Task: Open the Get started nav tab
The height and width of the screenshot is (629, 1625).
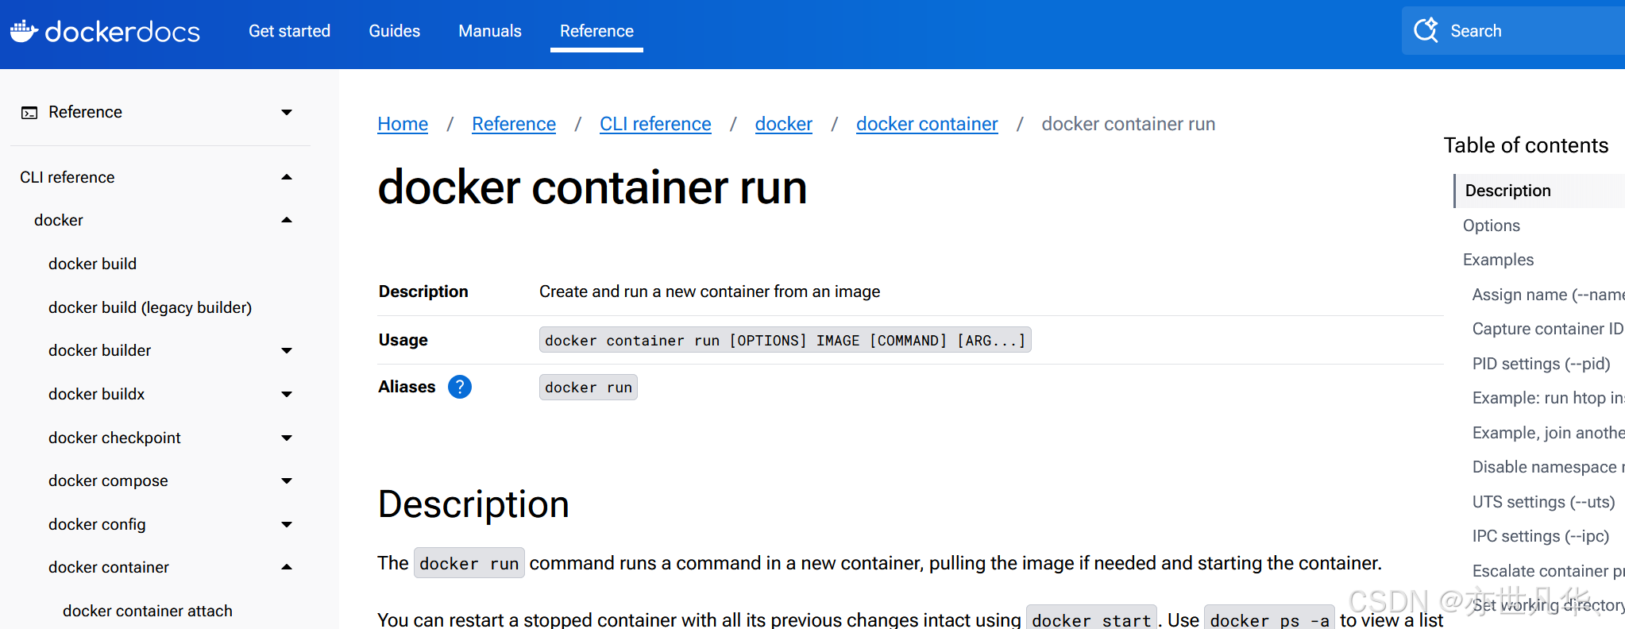Action: [x=289, y=31]
